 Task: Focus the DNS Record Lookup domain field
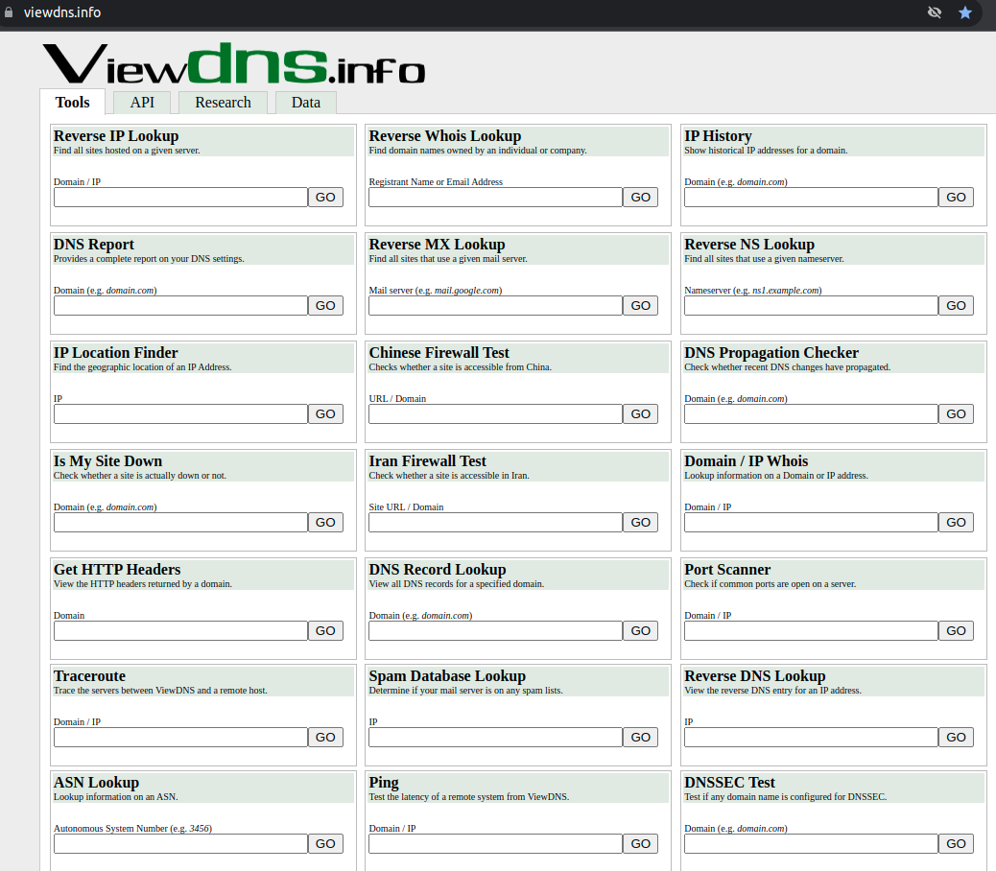point(495,630)
